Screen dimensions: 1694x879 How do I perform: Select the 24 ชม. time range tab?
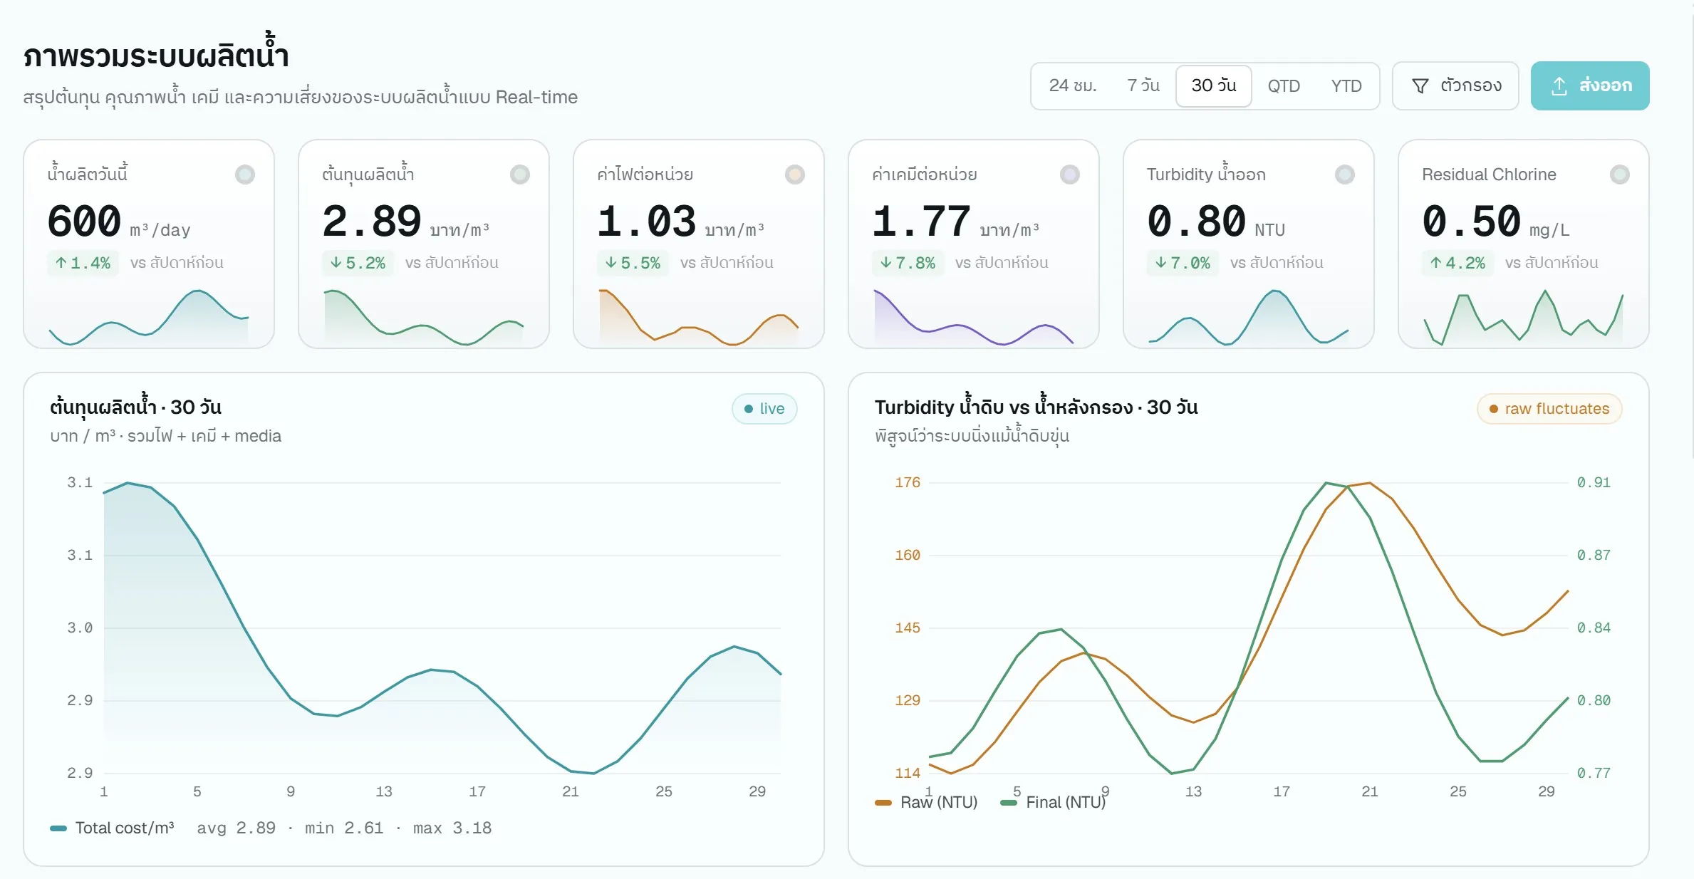(x=1072, y=85)
